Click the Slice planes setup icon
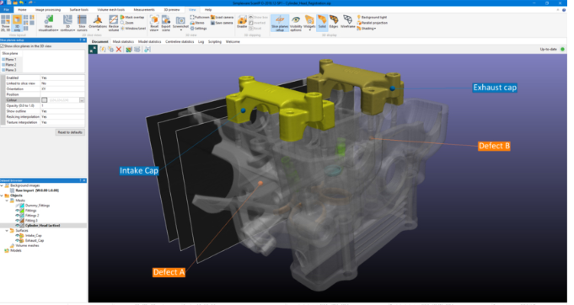Screen dimensions: 574x305 [x=280, y=23]
